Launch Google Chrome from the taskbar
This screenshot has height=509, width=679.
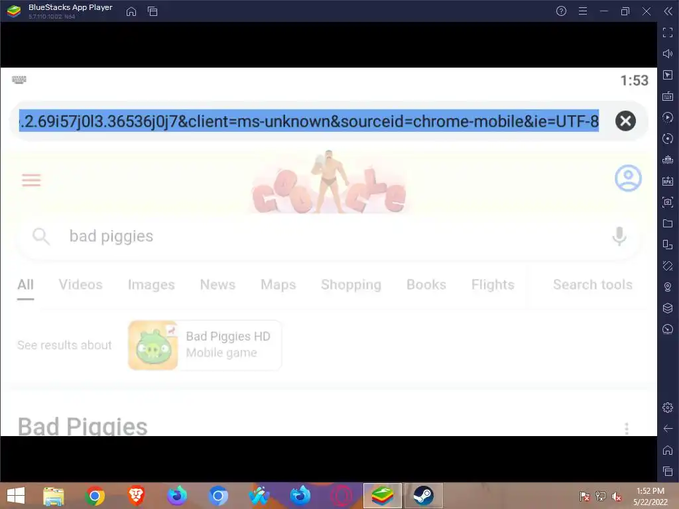pyautogui.click(x=95, y=496)
